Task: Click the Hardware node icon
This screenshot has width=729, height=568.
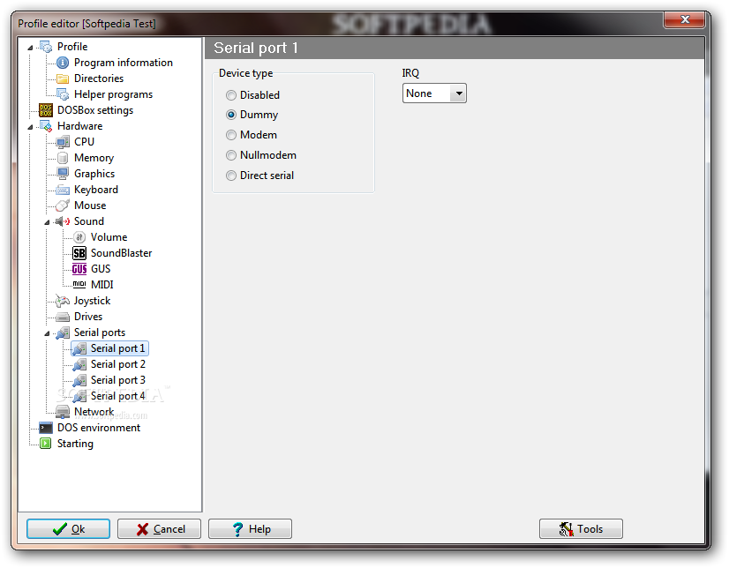Action: [x=46, y=126]
